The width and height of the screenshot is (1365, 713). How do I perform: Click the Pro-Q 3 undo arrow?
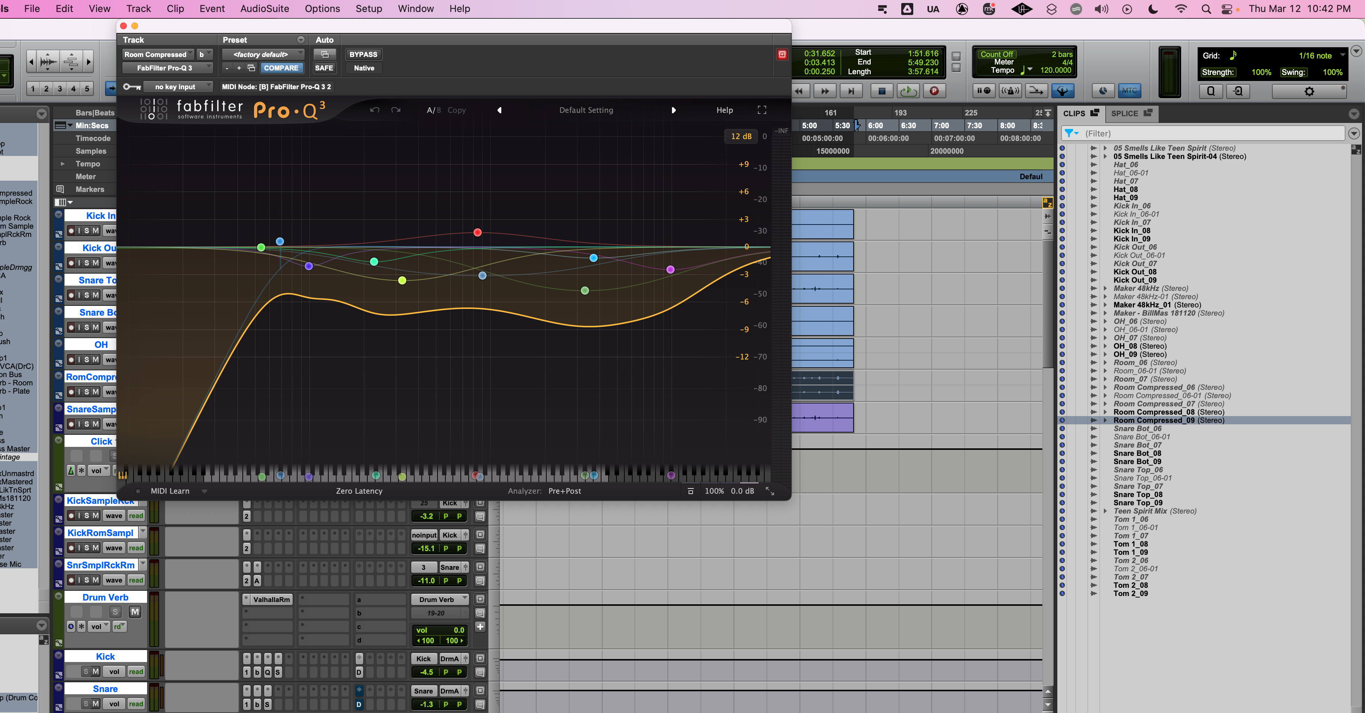[374, 110]
